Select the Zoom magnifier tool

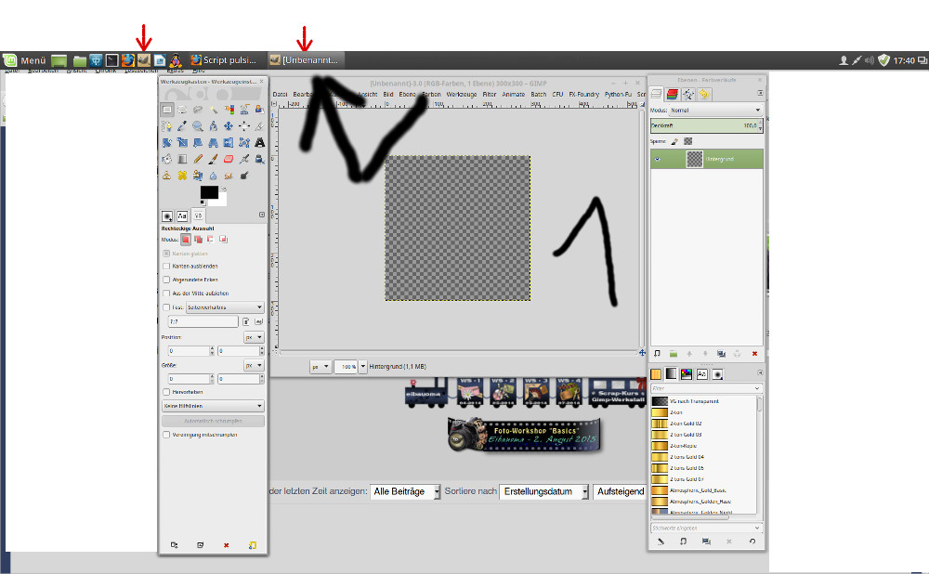[x=198, y=126]
